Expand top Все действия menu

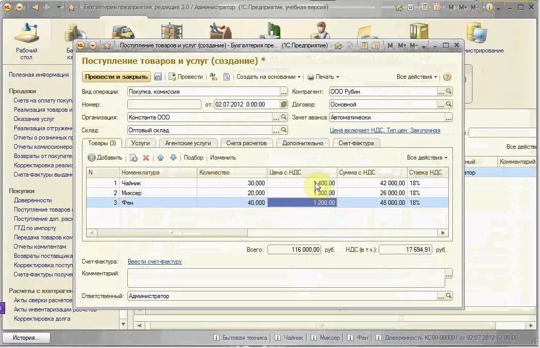[417, 77]
